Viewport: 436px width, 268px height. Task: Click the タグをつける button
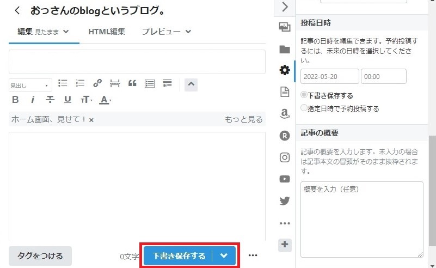coord(40,256)
